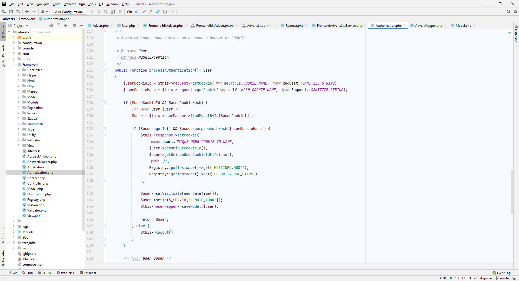Expand the vendor folder in project tree

(14, 248)
